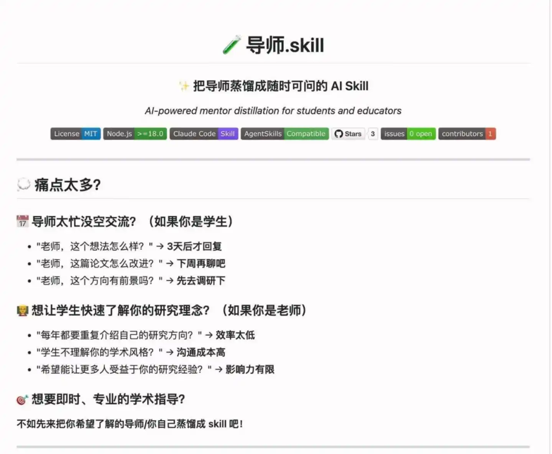Click the heading 导师太忙没空交流?
Image resolution: width=552 pixels, height=454 pixels.
(84, 221)
